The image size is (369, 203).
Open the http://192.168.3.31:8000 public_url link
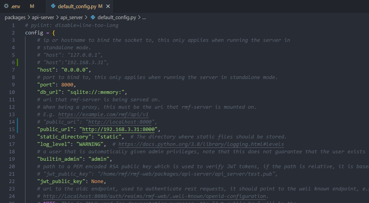click(119, 129)
